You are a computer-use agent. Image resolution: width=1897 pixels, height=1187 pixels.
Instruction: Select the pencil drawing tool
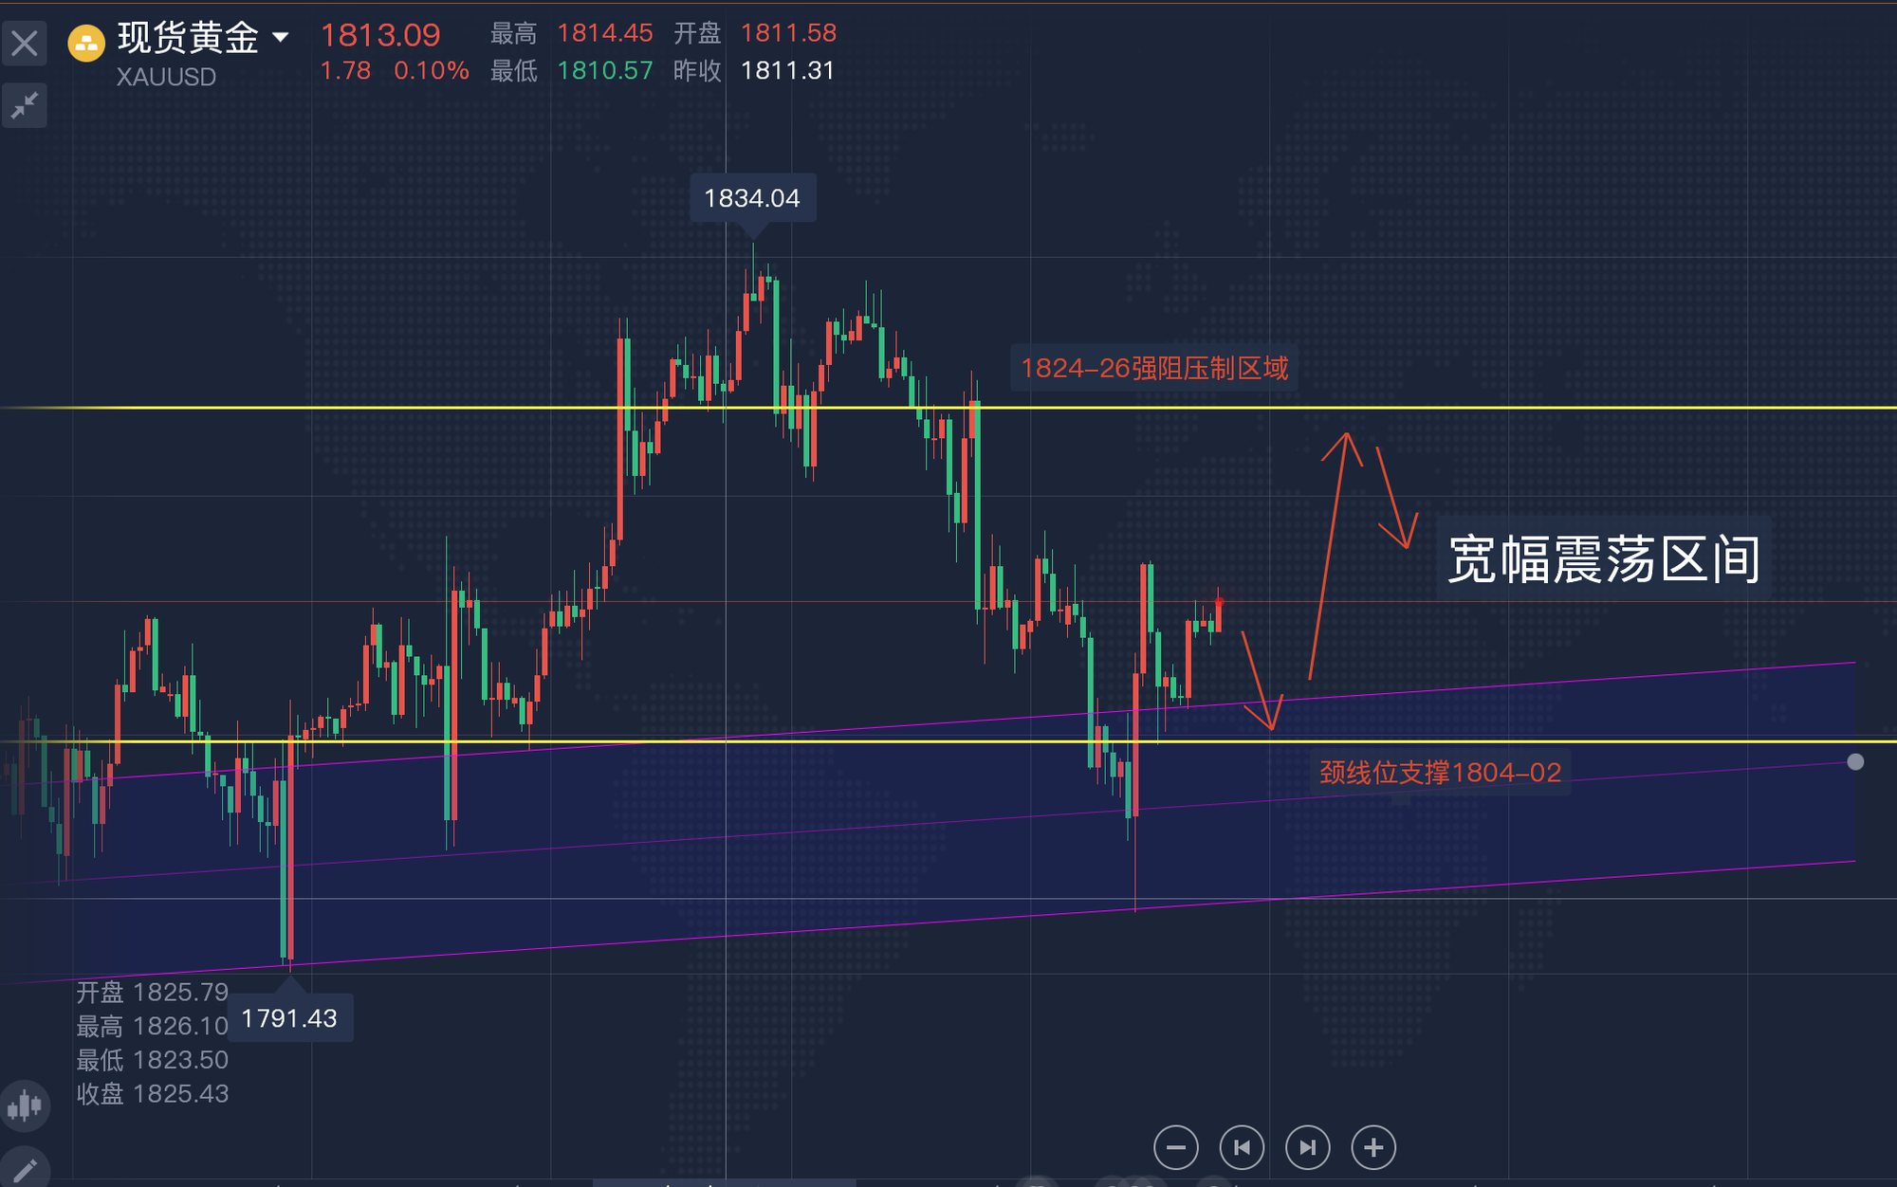[x=25, y=1170]
